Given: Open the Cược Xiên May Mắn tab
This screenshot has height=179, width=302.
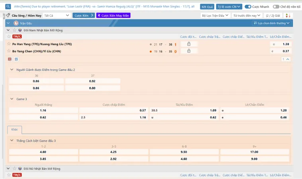Looking at the screenshot, I should [x=113, y=15].
